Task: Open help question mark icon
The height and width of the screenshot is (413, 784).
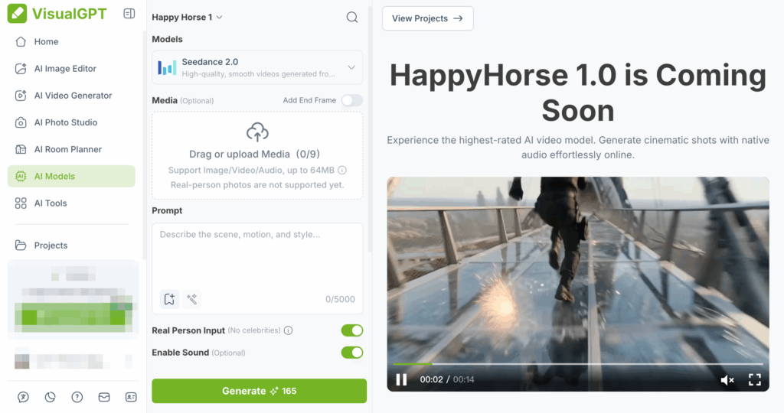Action: 77,397
